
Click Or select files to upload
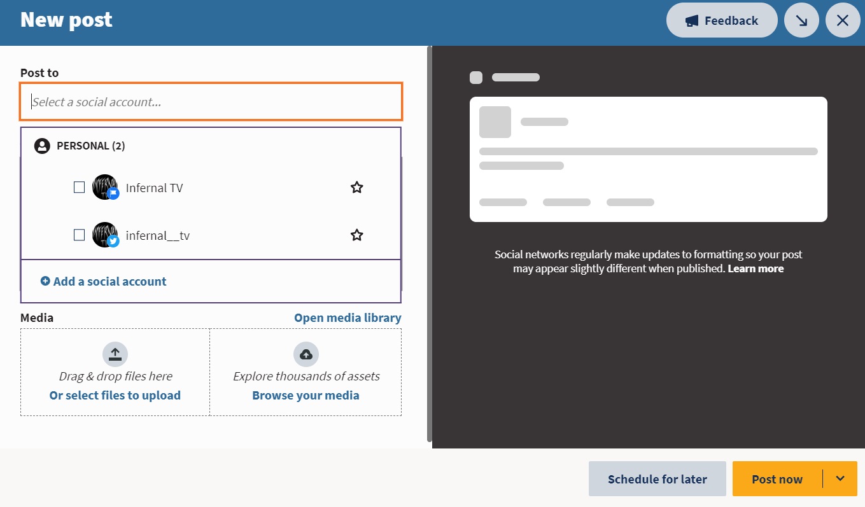click(x=115, y=395)
